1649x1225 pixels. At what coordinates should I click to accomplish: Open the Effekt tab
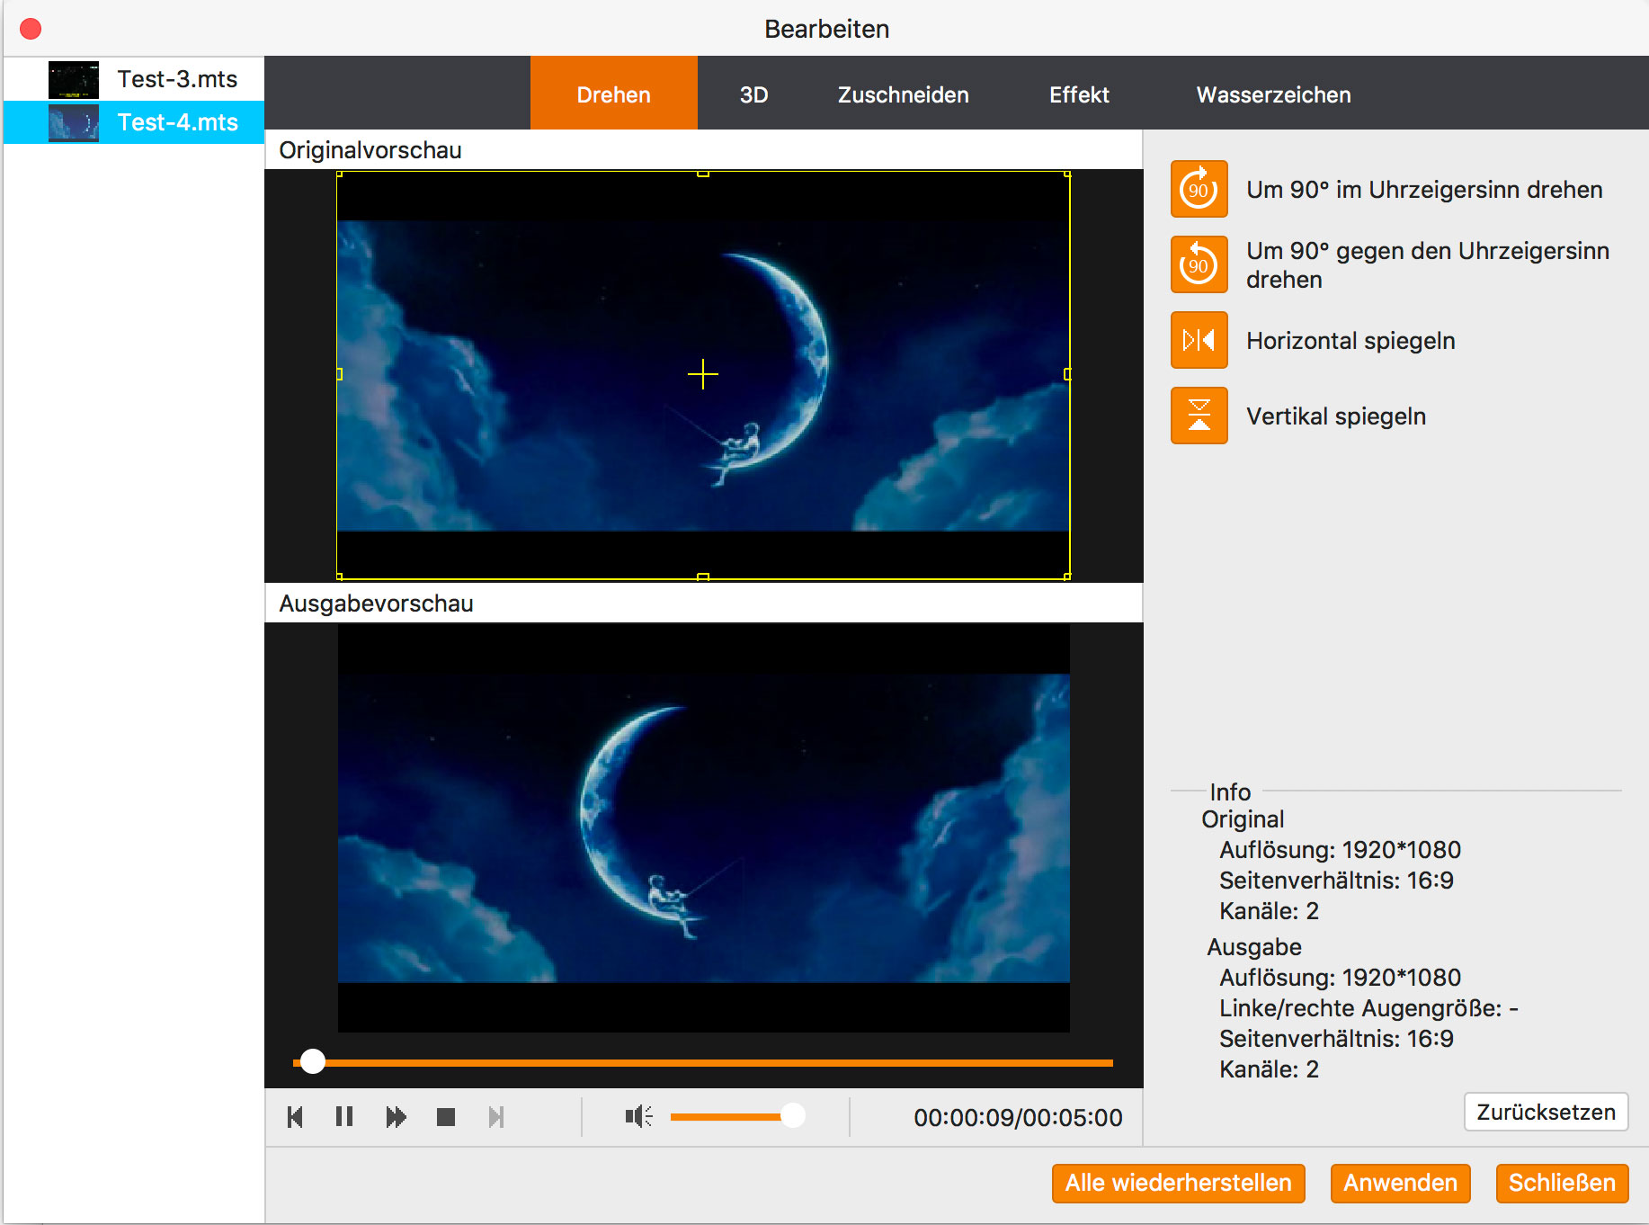coord(1079,94)
